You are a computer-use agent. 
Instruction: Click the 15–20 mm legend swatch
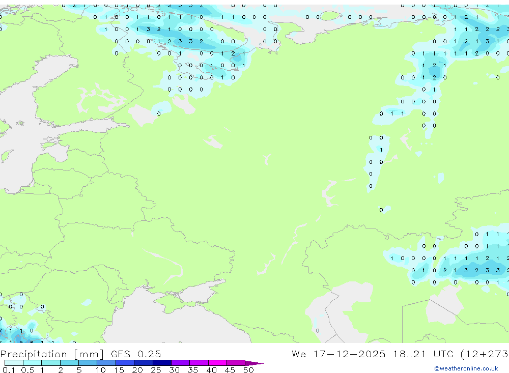point(125,363)
